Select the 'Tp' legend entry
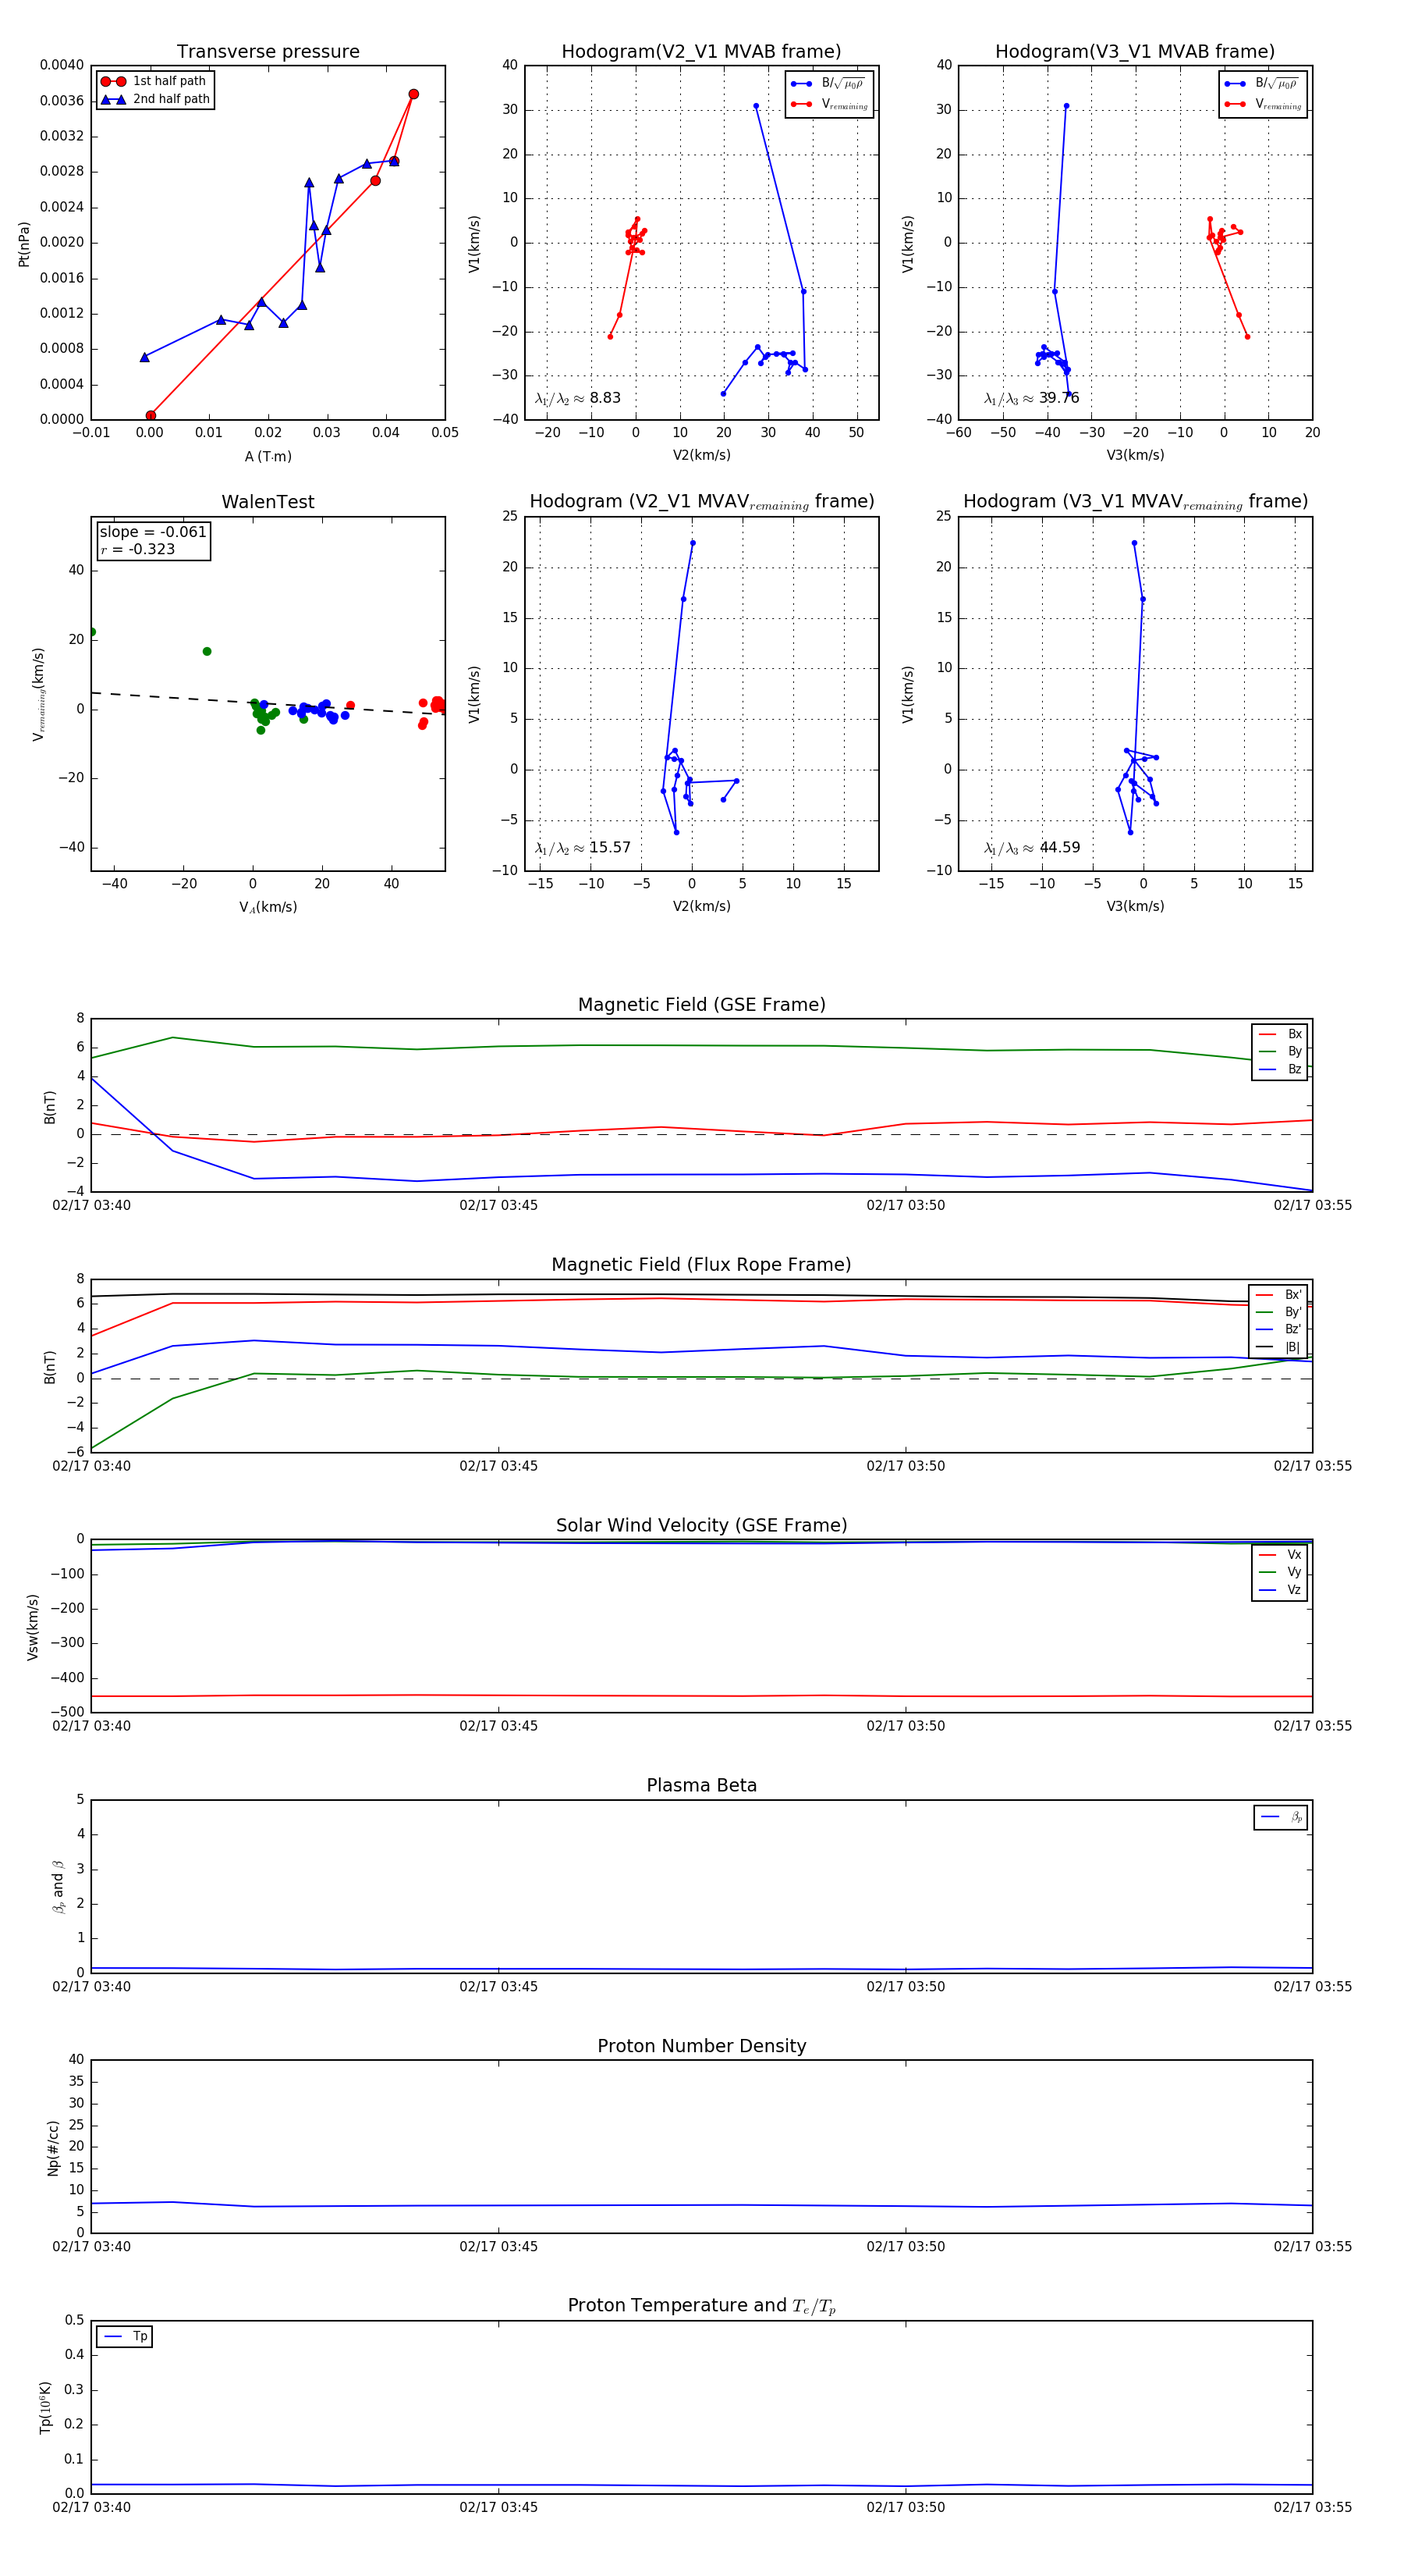The image size is (1404, 2576). (125, 2337)
